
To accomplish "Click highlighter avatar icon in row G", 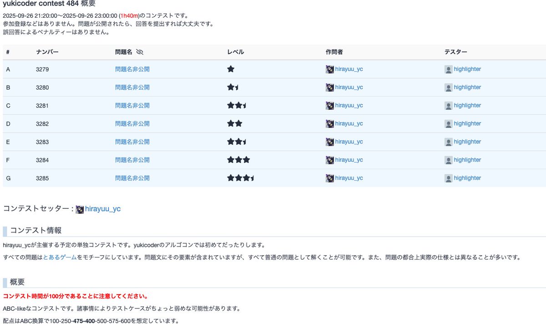I will point(449,178).
